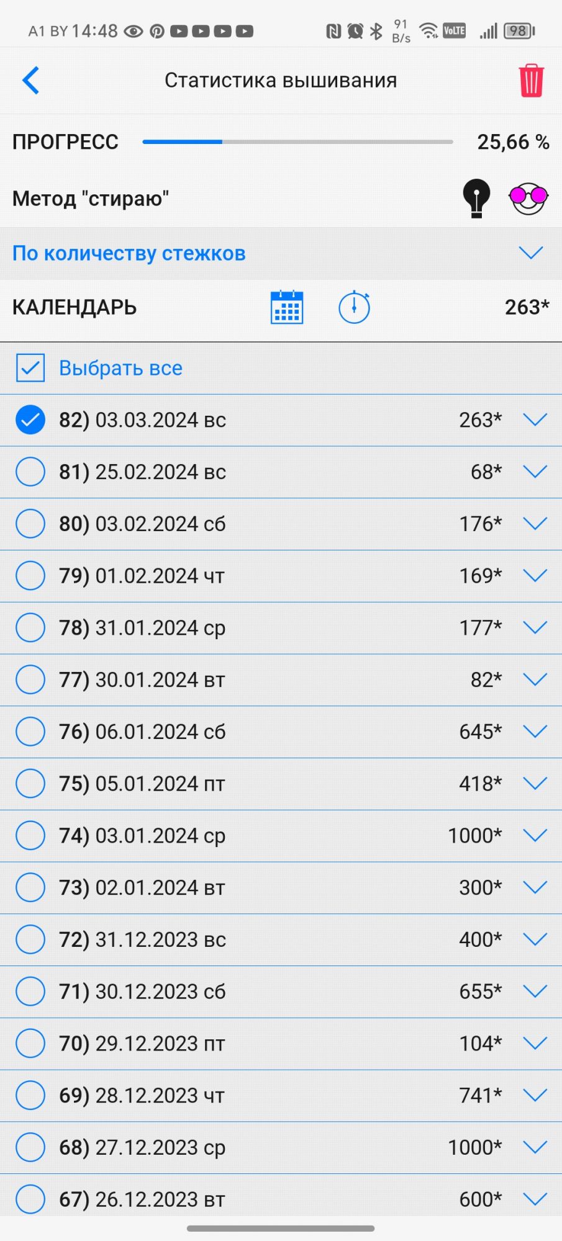The image size is (562, 1241).
Task: Tap the pink glasses smiley icon
Action: 528,199
